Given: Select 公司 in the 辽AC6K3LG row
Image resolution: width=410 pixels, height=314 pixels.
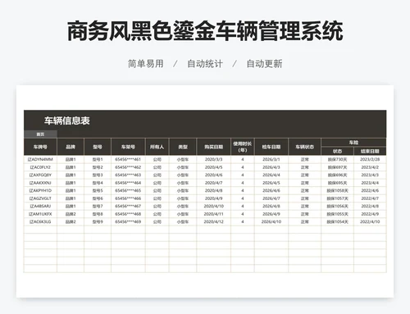Looking at the screenshot, I should [157, 221].
